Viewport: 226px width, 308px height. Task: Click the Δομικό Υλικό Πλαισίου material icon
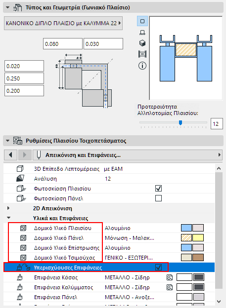[23, 228]
